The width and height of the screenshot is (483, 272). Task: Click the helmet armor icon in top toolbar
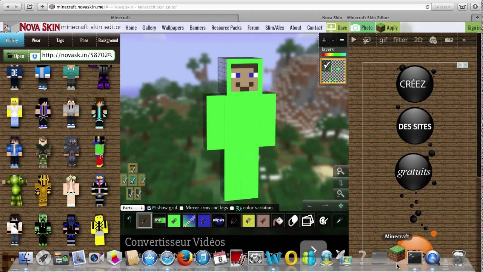tap(433, 40)
